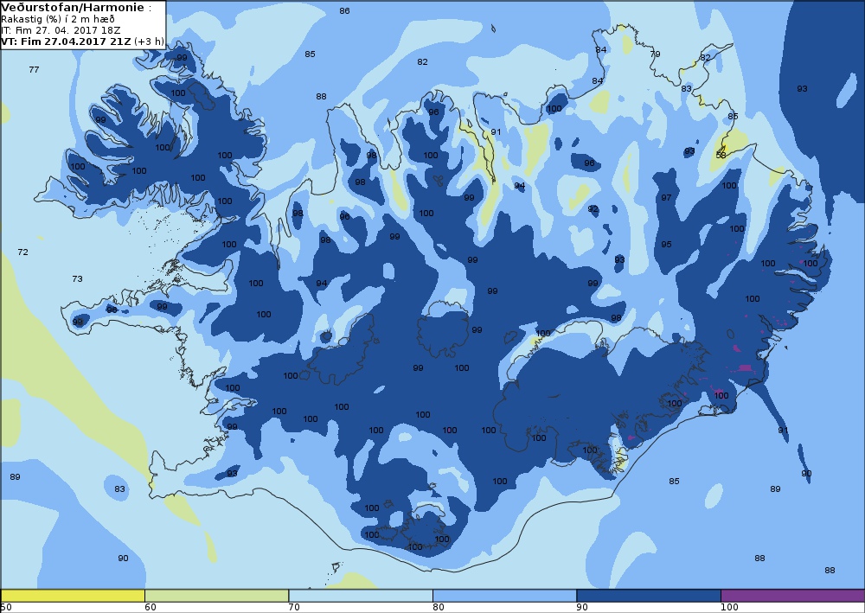
Task: Click the humidity value 72 over the sea
Action: click(x=22, y=252)
